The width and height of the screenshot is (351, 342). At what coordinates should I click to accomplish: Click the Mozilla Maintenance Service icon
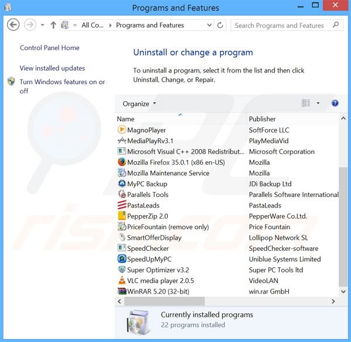122,172
